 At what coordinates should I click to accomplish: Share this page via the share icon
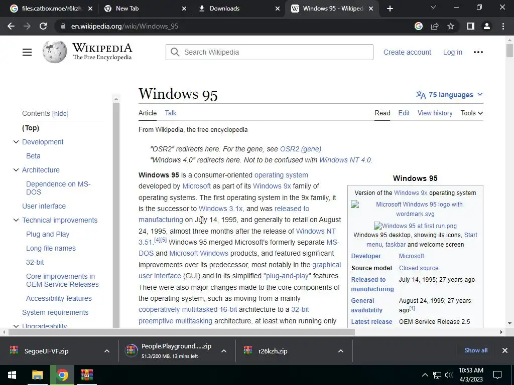(435, 26)
